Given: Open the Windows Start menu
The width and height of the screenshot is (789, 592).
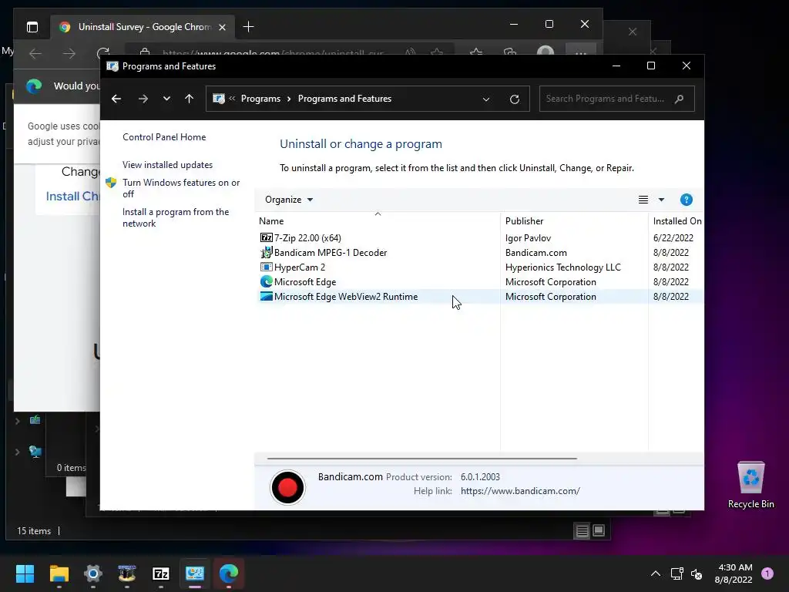Looking at the screenshot, I should tap(25, 573).
